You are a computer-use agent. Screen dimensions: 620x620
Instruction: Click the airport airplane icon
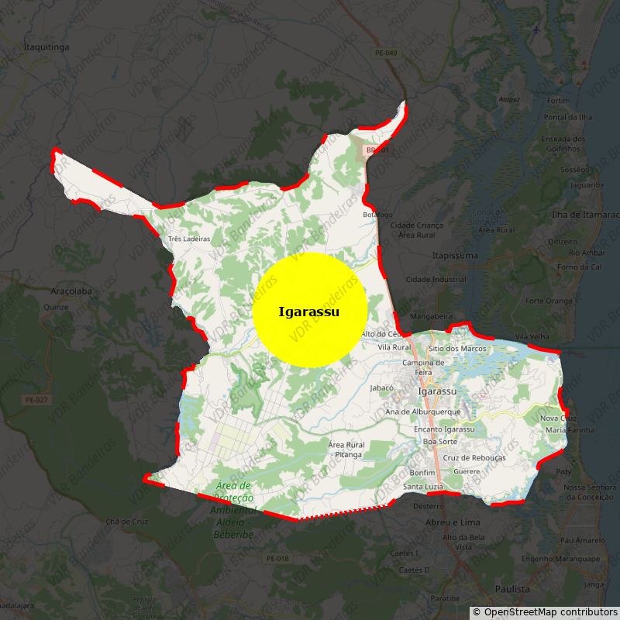click(537, 29)
